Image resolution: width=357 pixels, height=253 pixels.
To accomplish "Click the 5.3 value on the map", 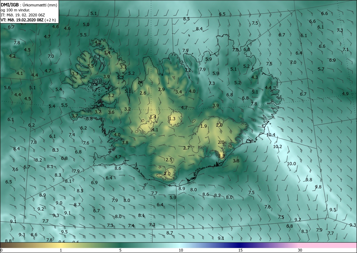I will (120, 77).
